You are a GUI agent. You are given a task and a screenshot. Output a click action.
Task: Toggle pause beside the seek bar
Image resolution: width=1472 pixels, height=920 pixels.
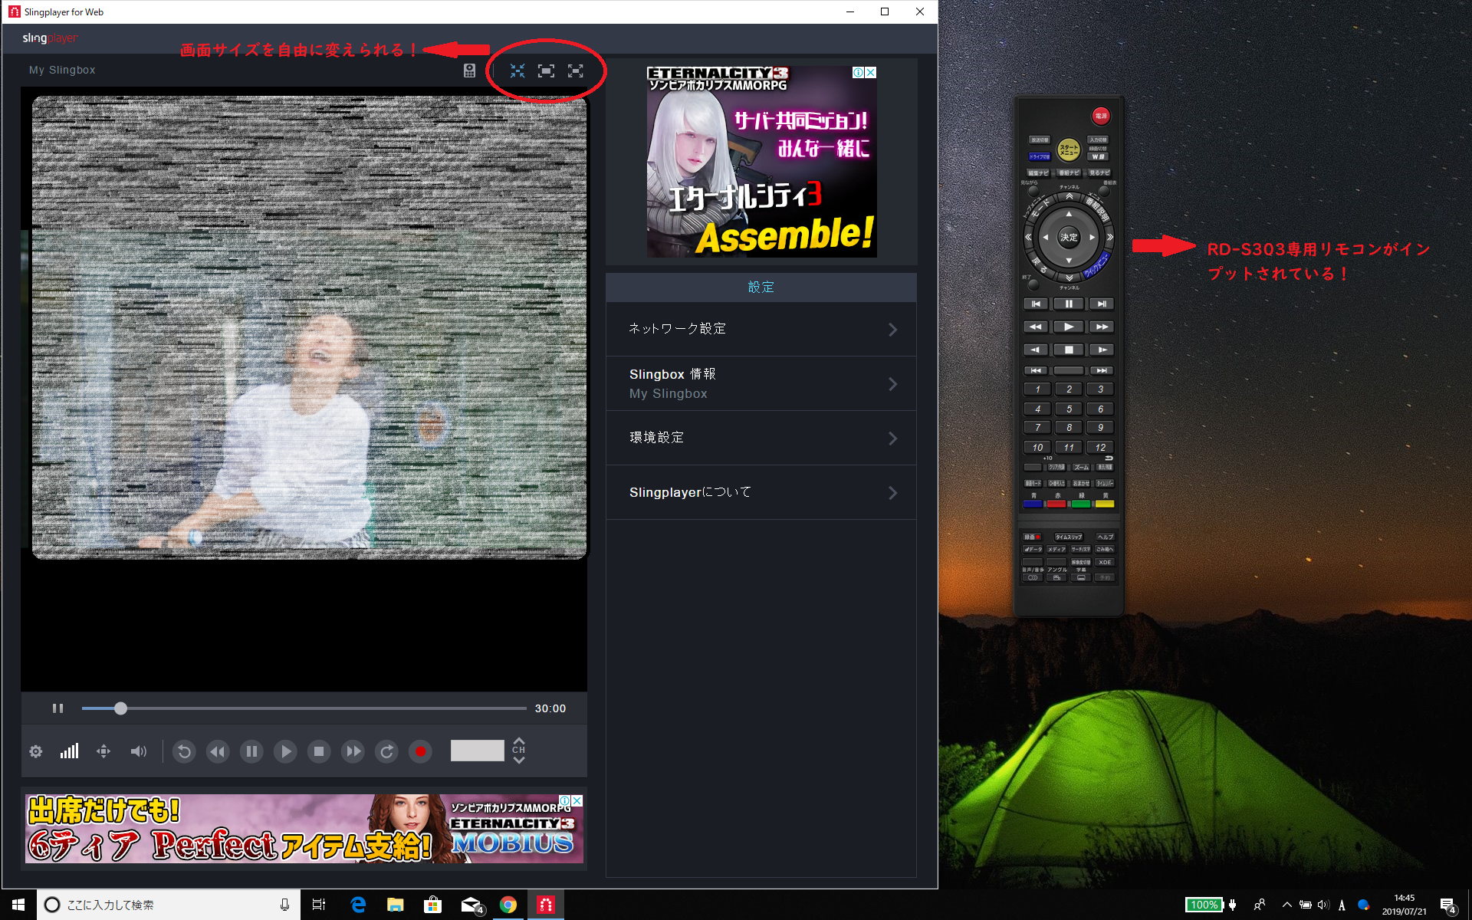58,708
